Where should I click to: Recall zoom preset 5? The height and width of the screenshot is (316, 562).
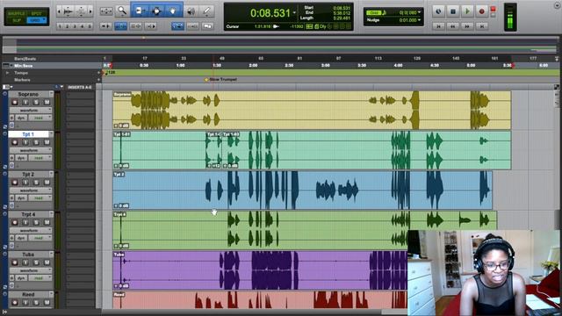tap(90, 26)
